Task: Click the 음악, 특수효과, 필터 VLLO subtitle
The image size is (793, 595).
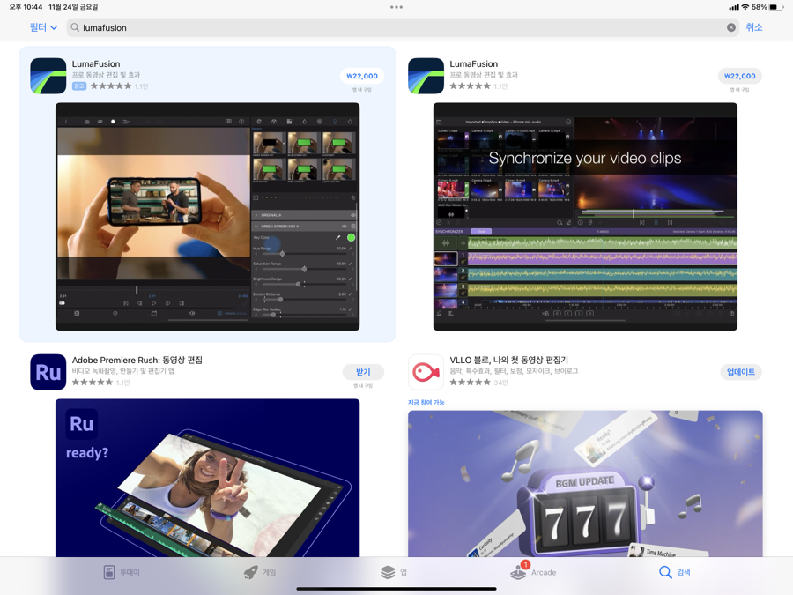Action: pyautogui.click(x=514, y=371)
